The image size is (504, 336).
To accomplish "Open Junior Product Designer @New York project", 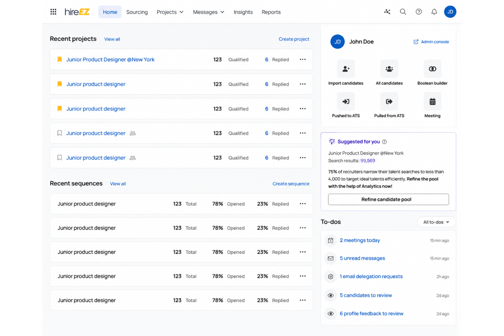I will 110,60.
